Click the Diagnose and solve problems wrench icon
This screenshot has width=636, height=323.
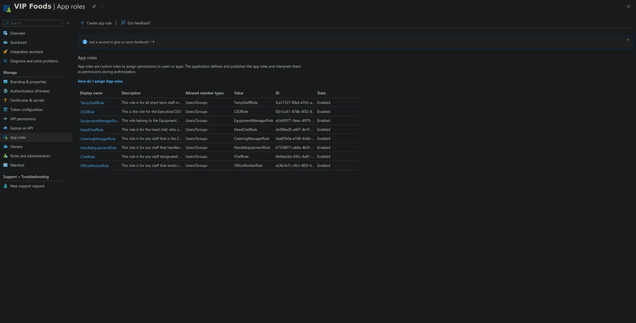(x=5, y=61)
